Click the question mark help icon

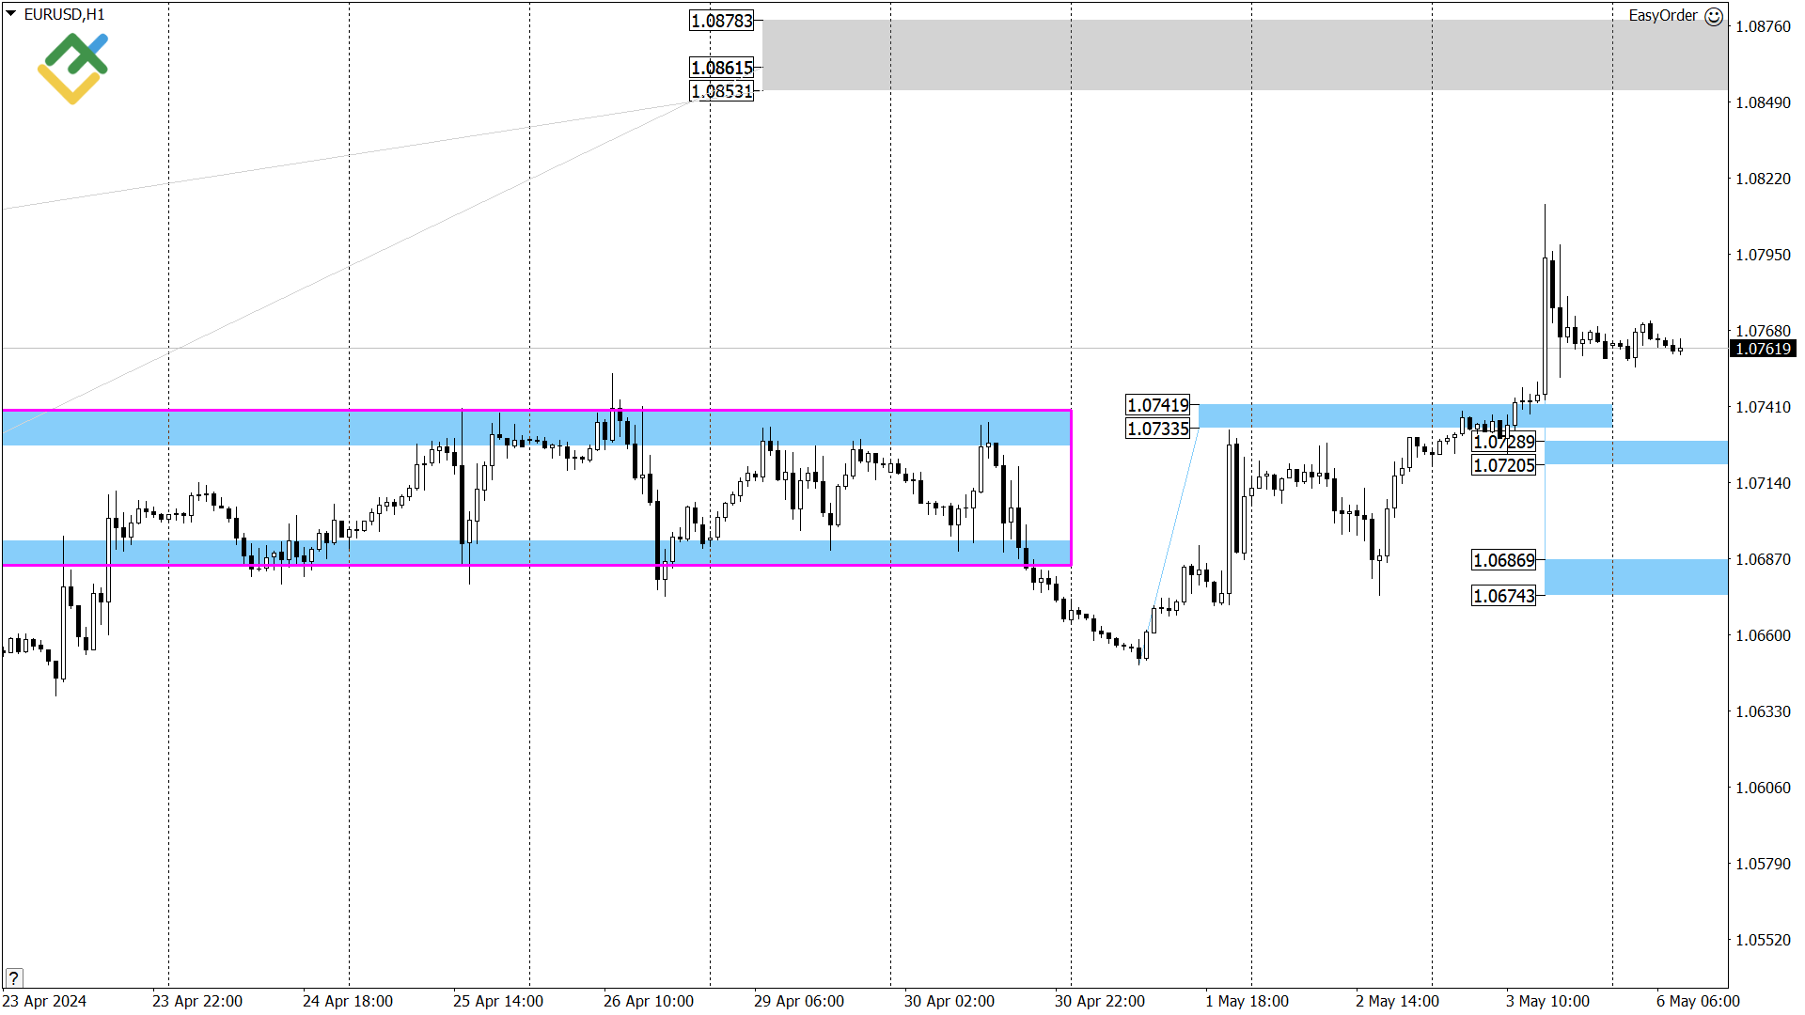[13, 977]
